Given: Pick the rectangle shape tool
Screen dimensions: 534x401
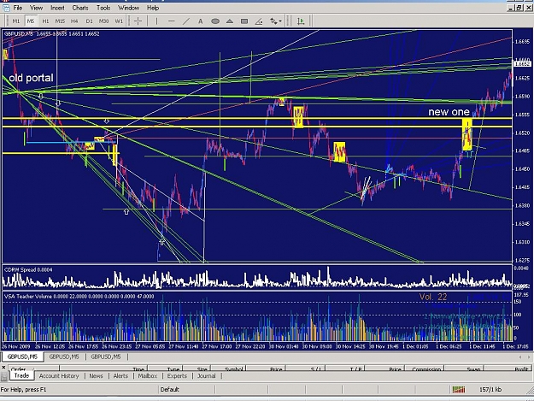Looking at the screenshot, I should tap(244, 21).
